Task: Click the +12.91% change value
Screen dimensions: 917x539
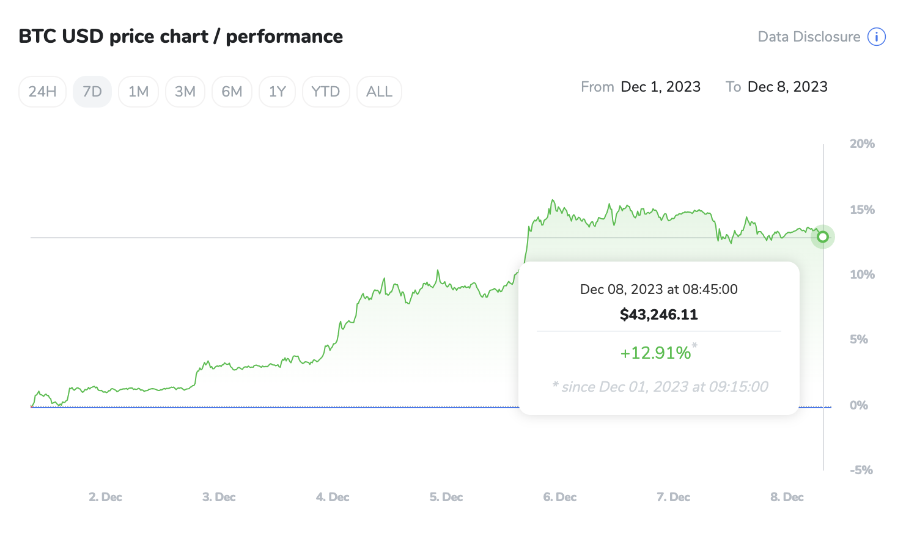Action: click(655, 353)
